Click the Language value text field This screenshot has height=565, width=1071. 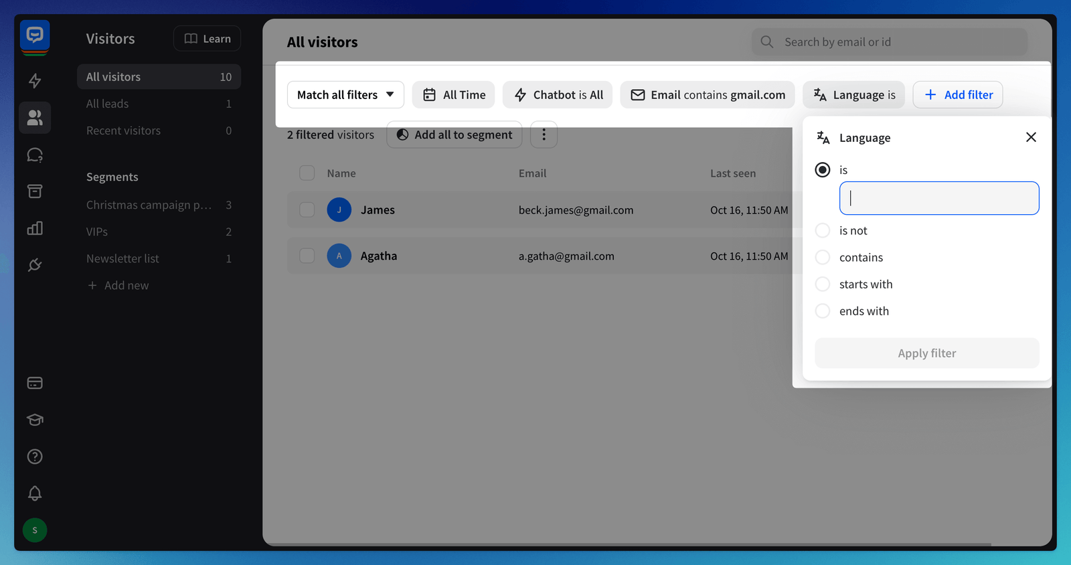[939, 198]
